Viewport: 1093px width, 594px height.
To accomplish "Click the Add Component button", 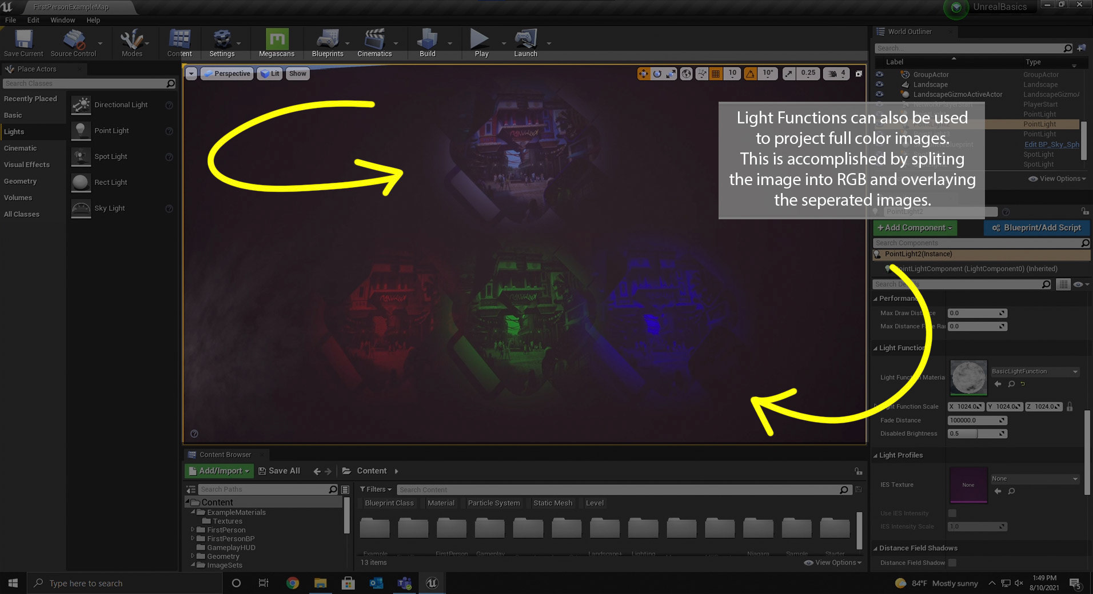I will [915, 227].
